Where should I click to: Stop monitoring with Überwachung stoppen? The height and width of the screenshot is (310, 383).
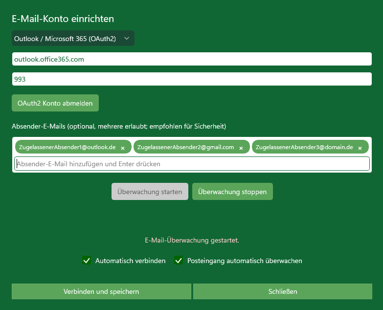232,192
